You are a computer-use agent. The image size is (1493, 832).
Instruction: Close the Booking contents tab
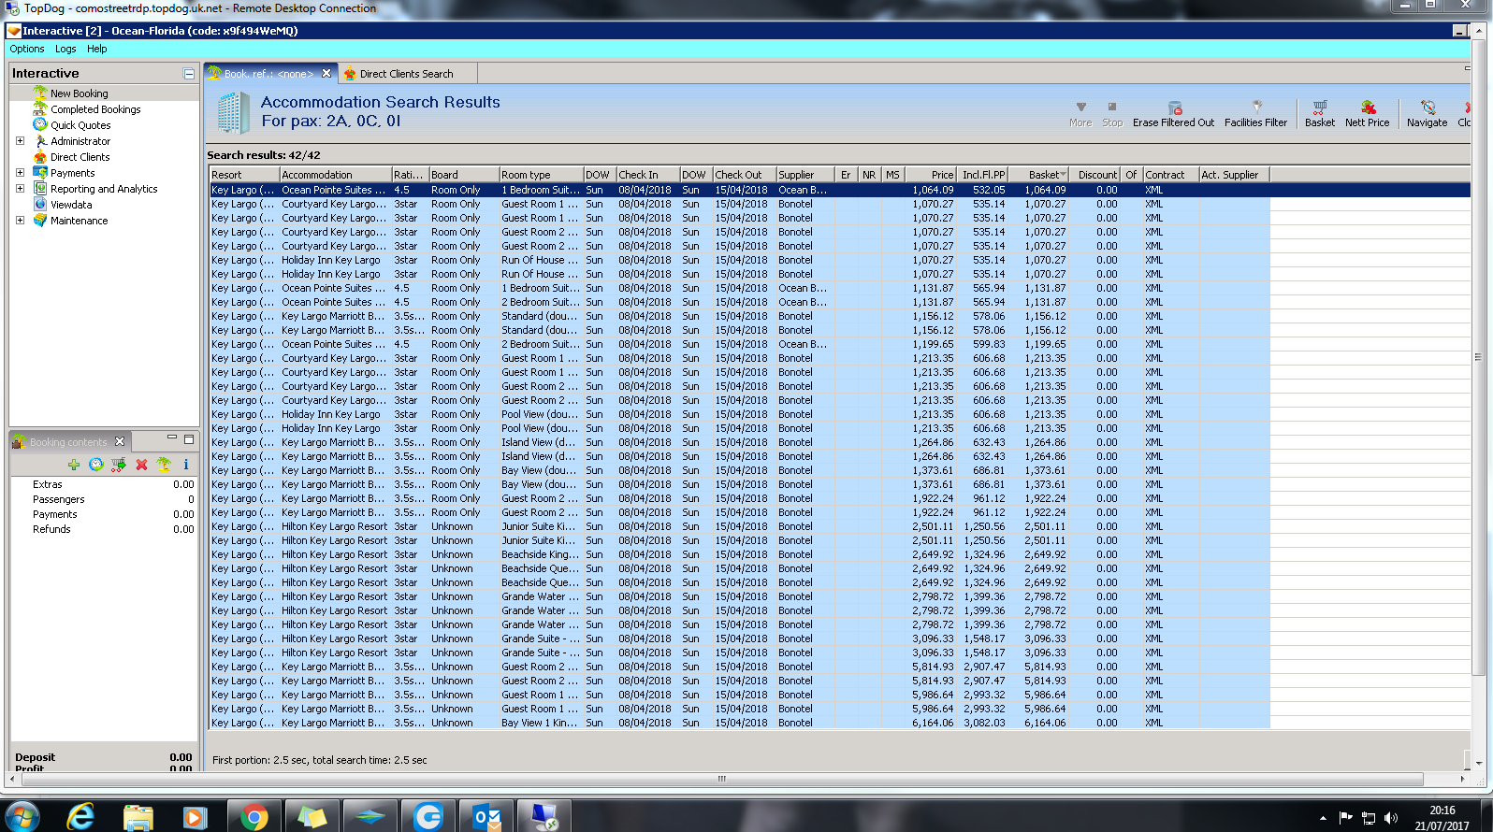click(x=120, y=441)
